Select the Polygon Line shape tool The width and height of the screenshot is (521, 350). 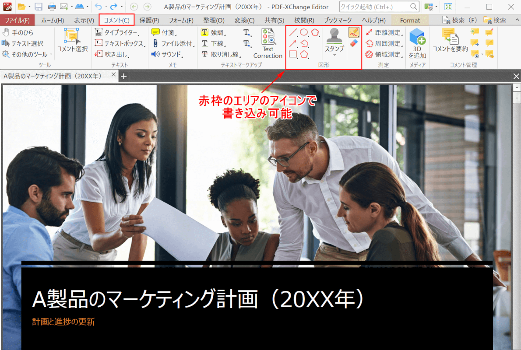(x=304, y=43)
